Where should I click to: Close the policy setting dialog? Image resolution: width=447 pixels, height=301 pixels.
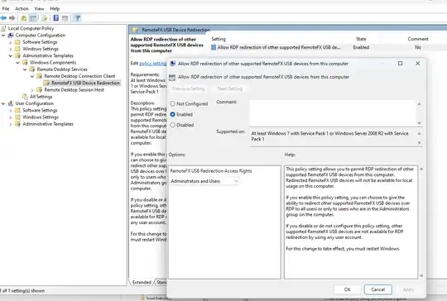point(418,63)
